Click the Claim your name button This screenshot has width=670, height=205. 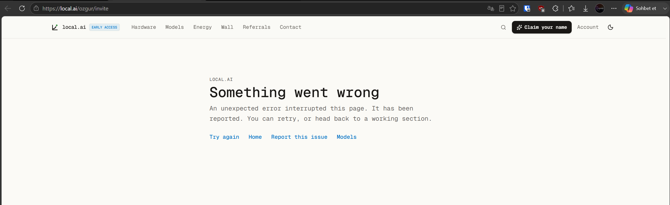[x=542, y=27]
